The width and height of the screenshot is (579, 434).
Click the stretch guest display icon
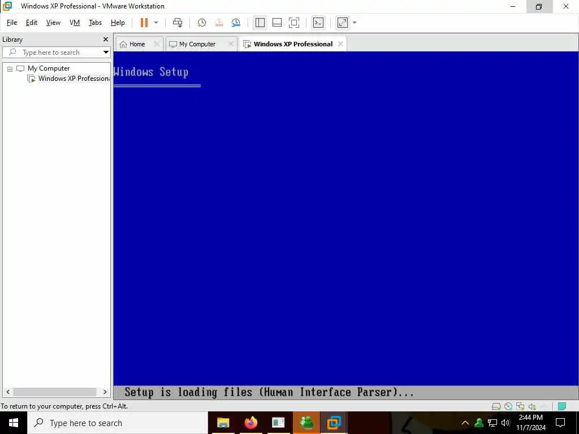click(342, 23)
